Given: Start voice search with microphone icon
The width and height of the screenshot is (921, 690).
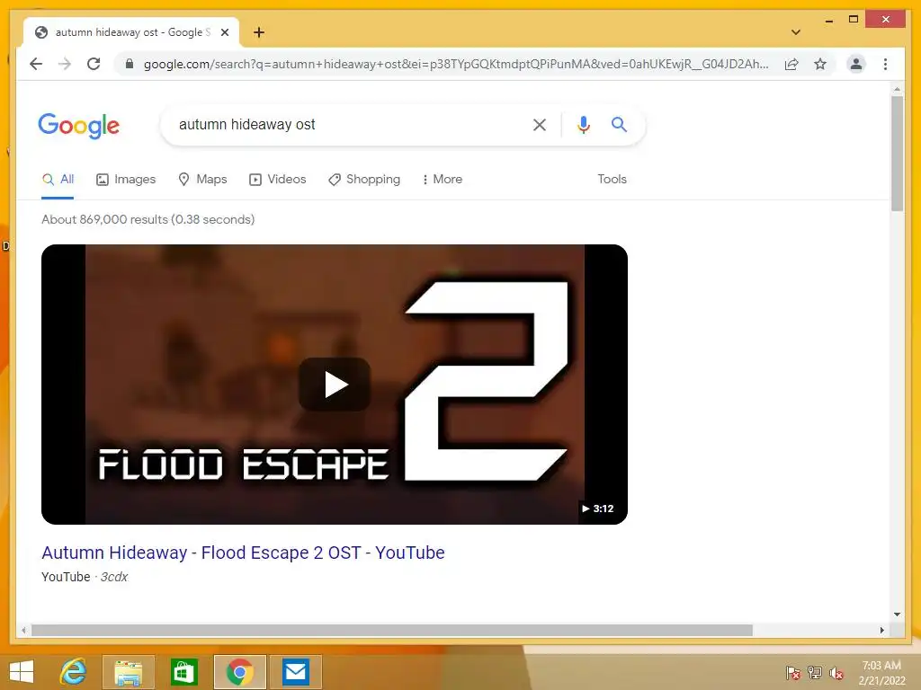Looking at the screenshot, I should [583, 124].
